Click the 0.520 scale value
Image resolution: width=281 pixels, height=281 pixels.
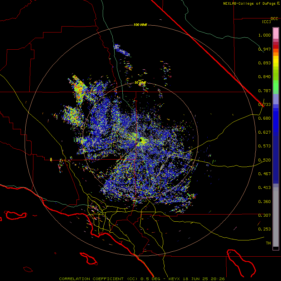(264, 160)
